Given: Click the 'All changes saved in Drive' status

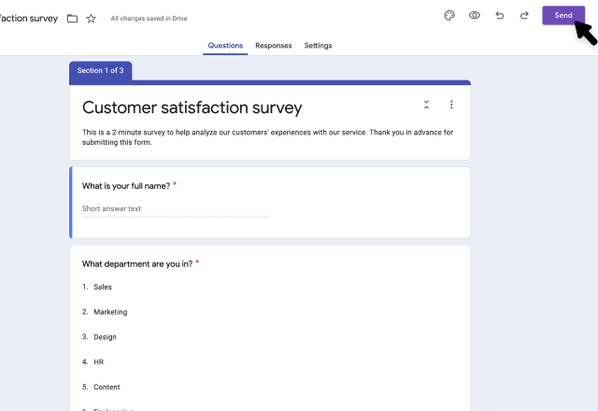Looking at the screenshot, I should pyautogui.click(x=149, y=19).
